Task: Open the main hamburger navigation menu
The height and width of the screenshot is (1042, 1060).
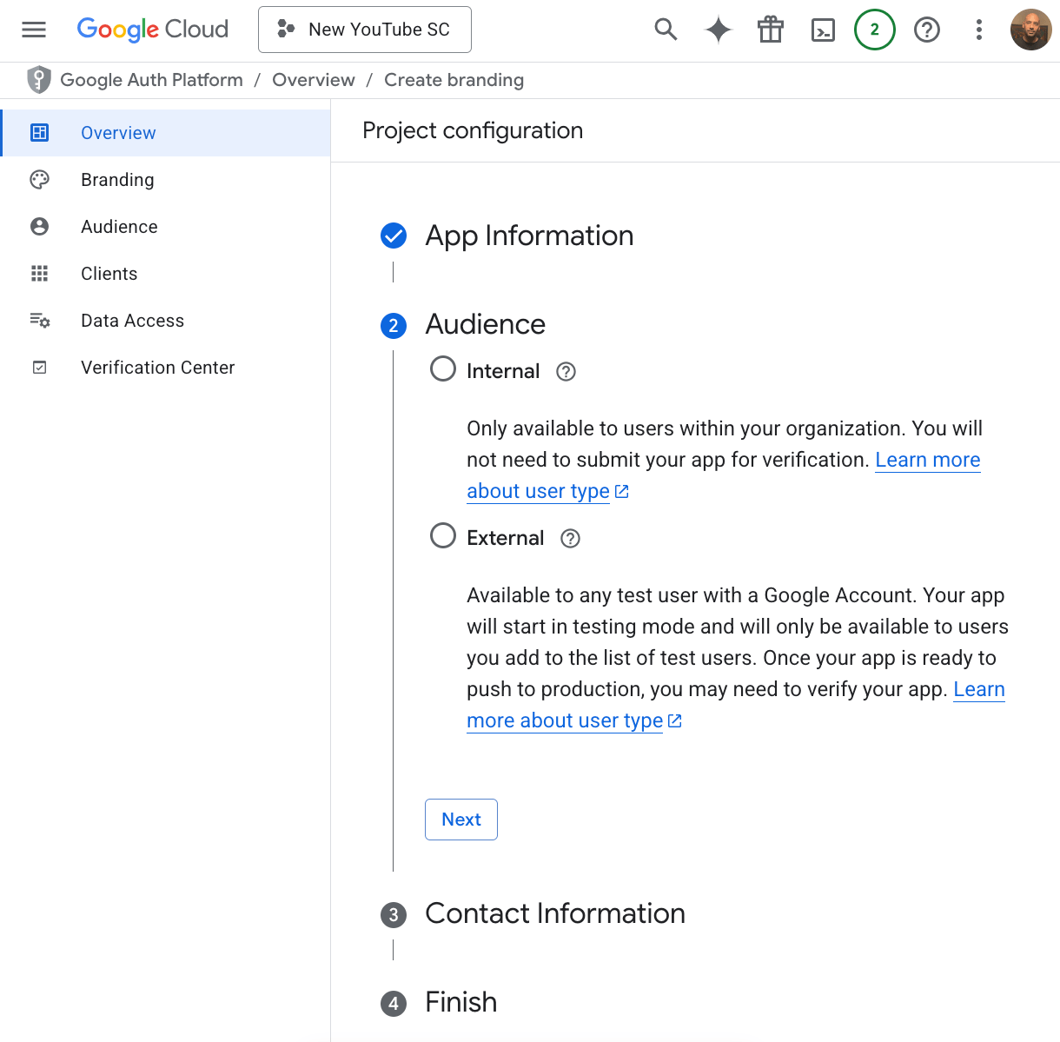Action: point(34,30)
